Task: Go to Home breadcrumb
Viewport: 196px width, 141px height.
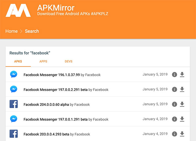Action: (12, 31)
